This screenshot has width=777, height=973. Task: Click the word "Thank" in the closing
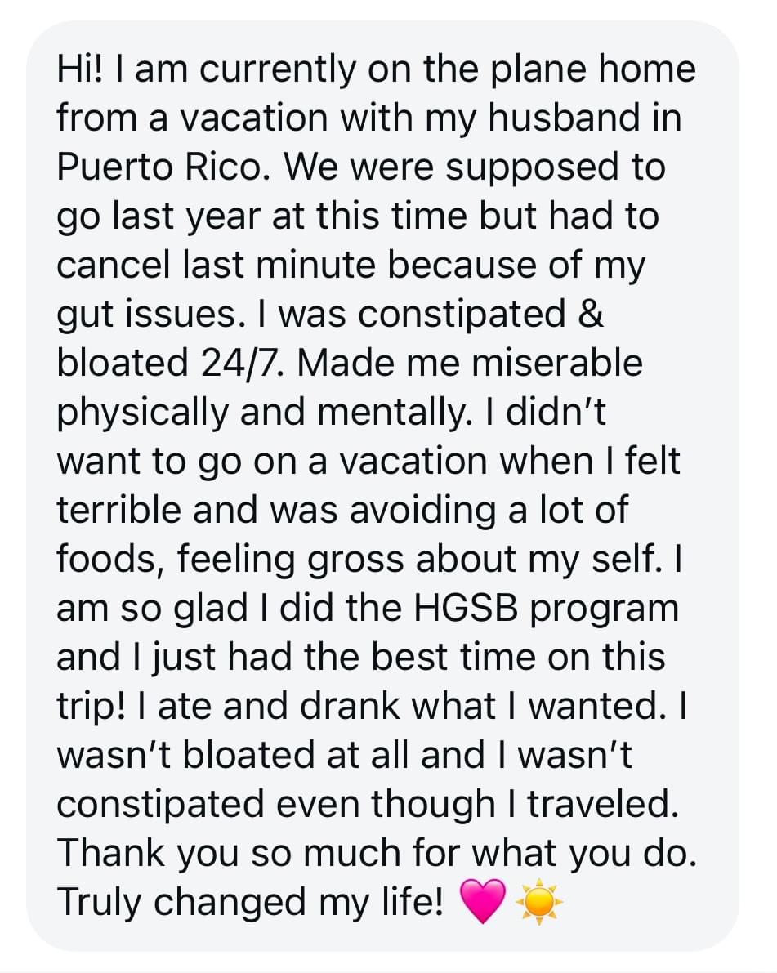pyautogui.click(x=112, y=853)
